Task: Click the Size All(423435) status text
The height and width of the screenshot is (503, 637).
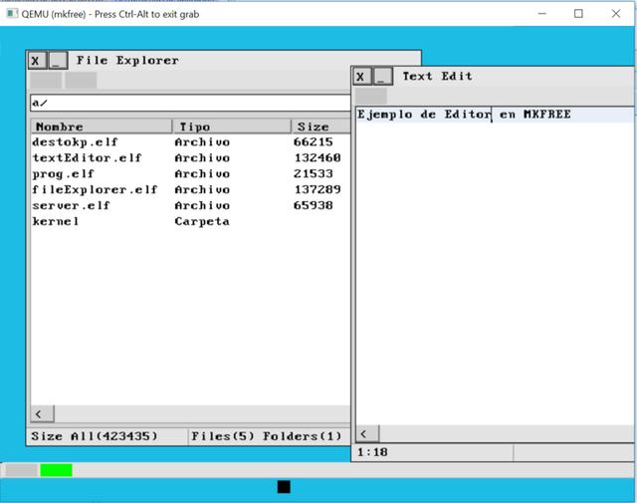Action: (x=95, y=436)
